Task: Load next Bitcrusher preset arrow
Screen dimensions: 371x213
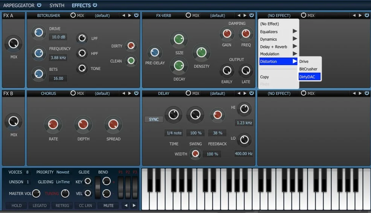Action: click(130, 15)
